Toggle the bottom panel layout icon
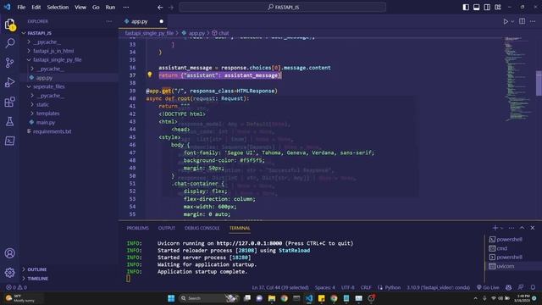 tap(476, 7)
